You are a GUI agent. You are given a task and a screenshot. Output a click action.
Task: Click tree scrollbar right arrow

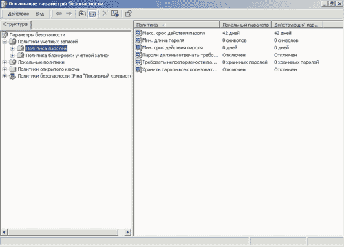pyautogui.click(x=128, y=233)
